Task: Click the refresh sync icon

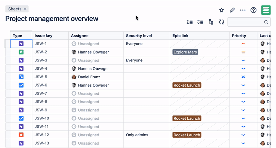Action: coord(221,22)
